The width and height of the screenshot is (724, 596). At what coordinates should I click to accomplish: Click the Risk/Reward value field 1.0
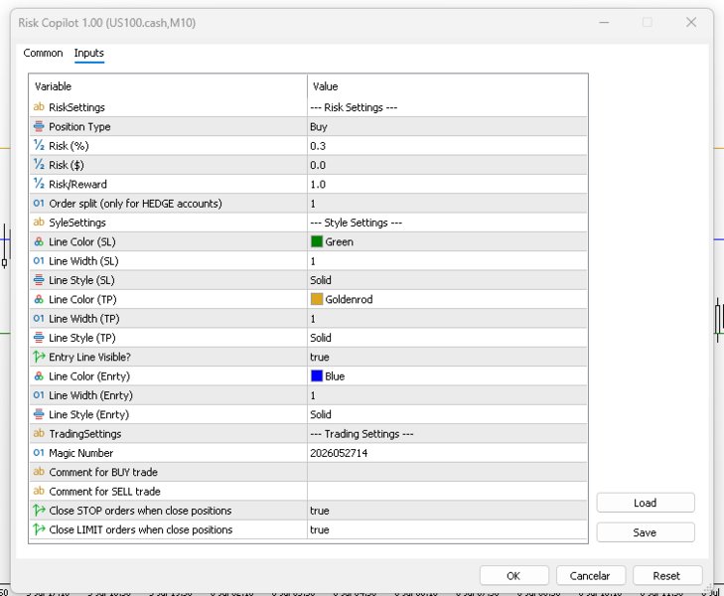[x=448, y=184]
